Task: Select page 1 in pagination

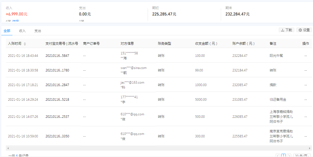Action: click(283, 155)
